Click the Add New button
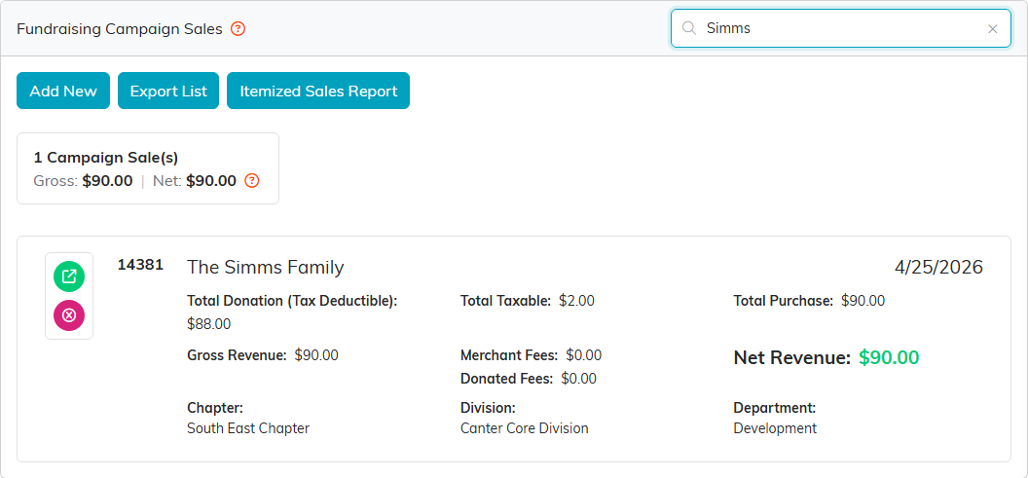This screenshot has height=478, width=1028. (63, 91)
